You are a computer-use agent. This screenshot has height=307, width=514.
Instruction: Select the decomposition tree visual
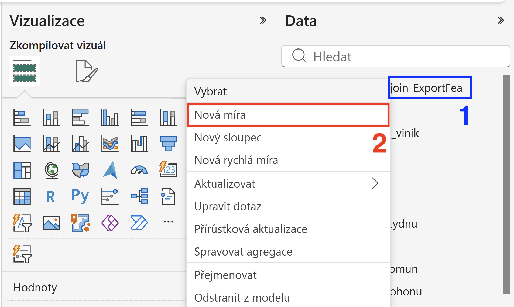coord(139,197)
